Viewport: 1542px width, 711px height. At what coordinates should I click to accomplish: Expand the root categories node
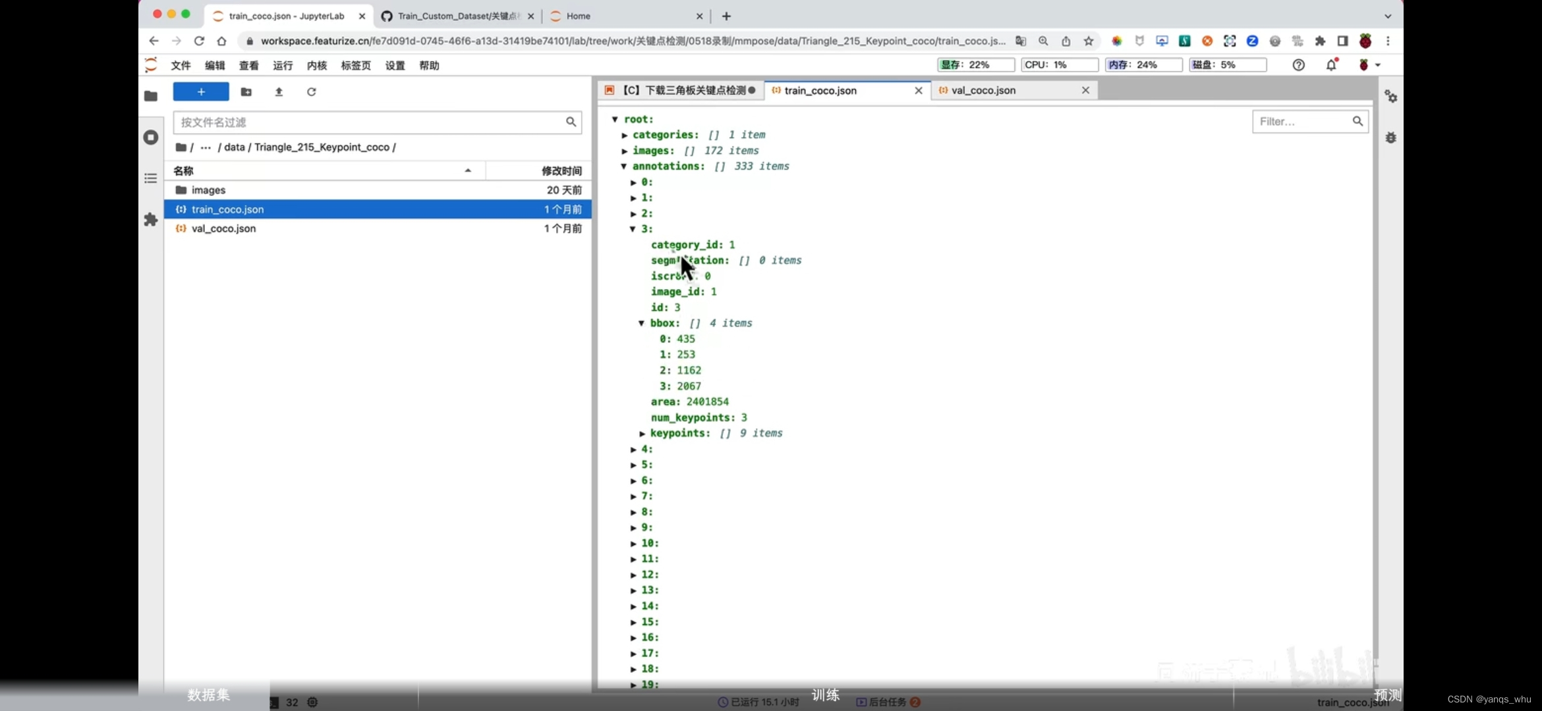pos(625,134)
